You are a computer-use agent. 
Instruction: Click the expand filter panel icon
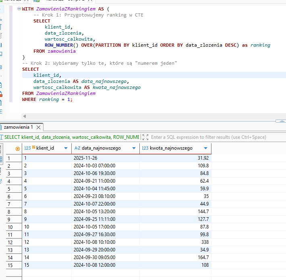pyautogui.click(x=145, y=137)
